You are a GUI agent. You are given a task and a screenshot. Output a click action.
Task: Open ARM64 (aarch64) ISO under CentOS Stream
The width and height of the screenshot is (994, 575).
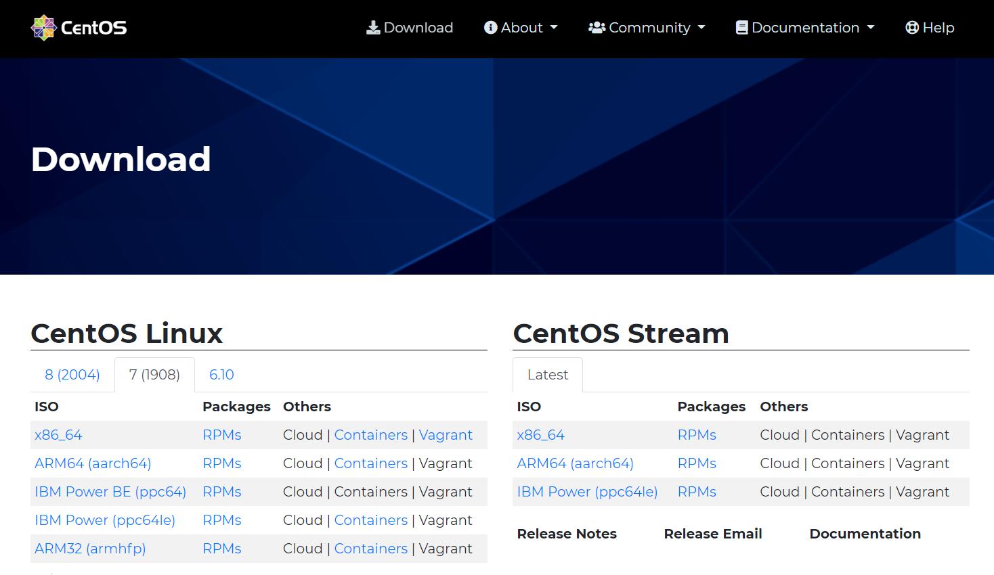point(575,463)
